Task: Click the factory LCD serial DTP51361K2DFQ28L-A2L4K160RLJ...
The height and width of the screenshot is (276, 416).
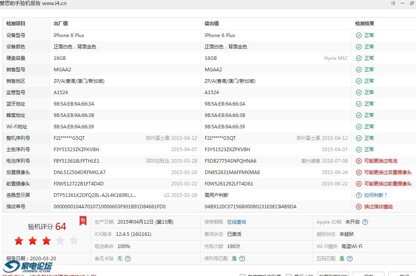Action: coord(95,195)
